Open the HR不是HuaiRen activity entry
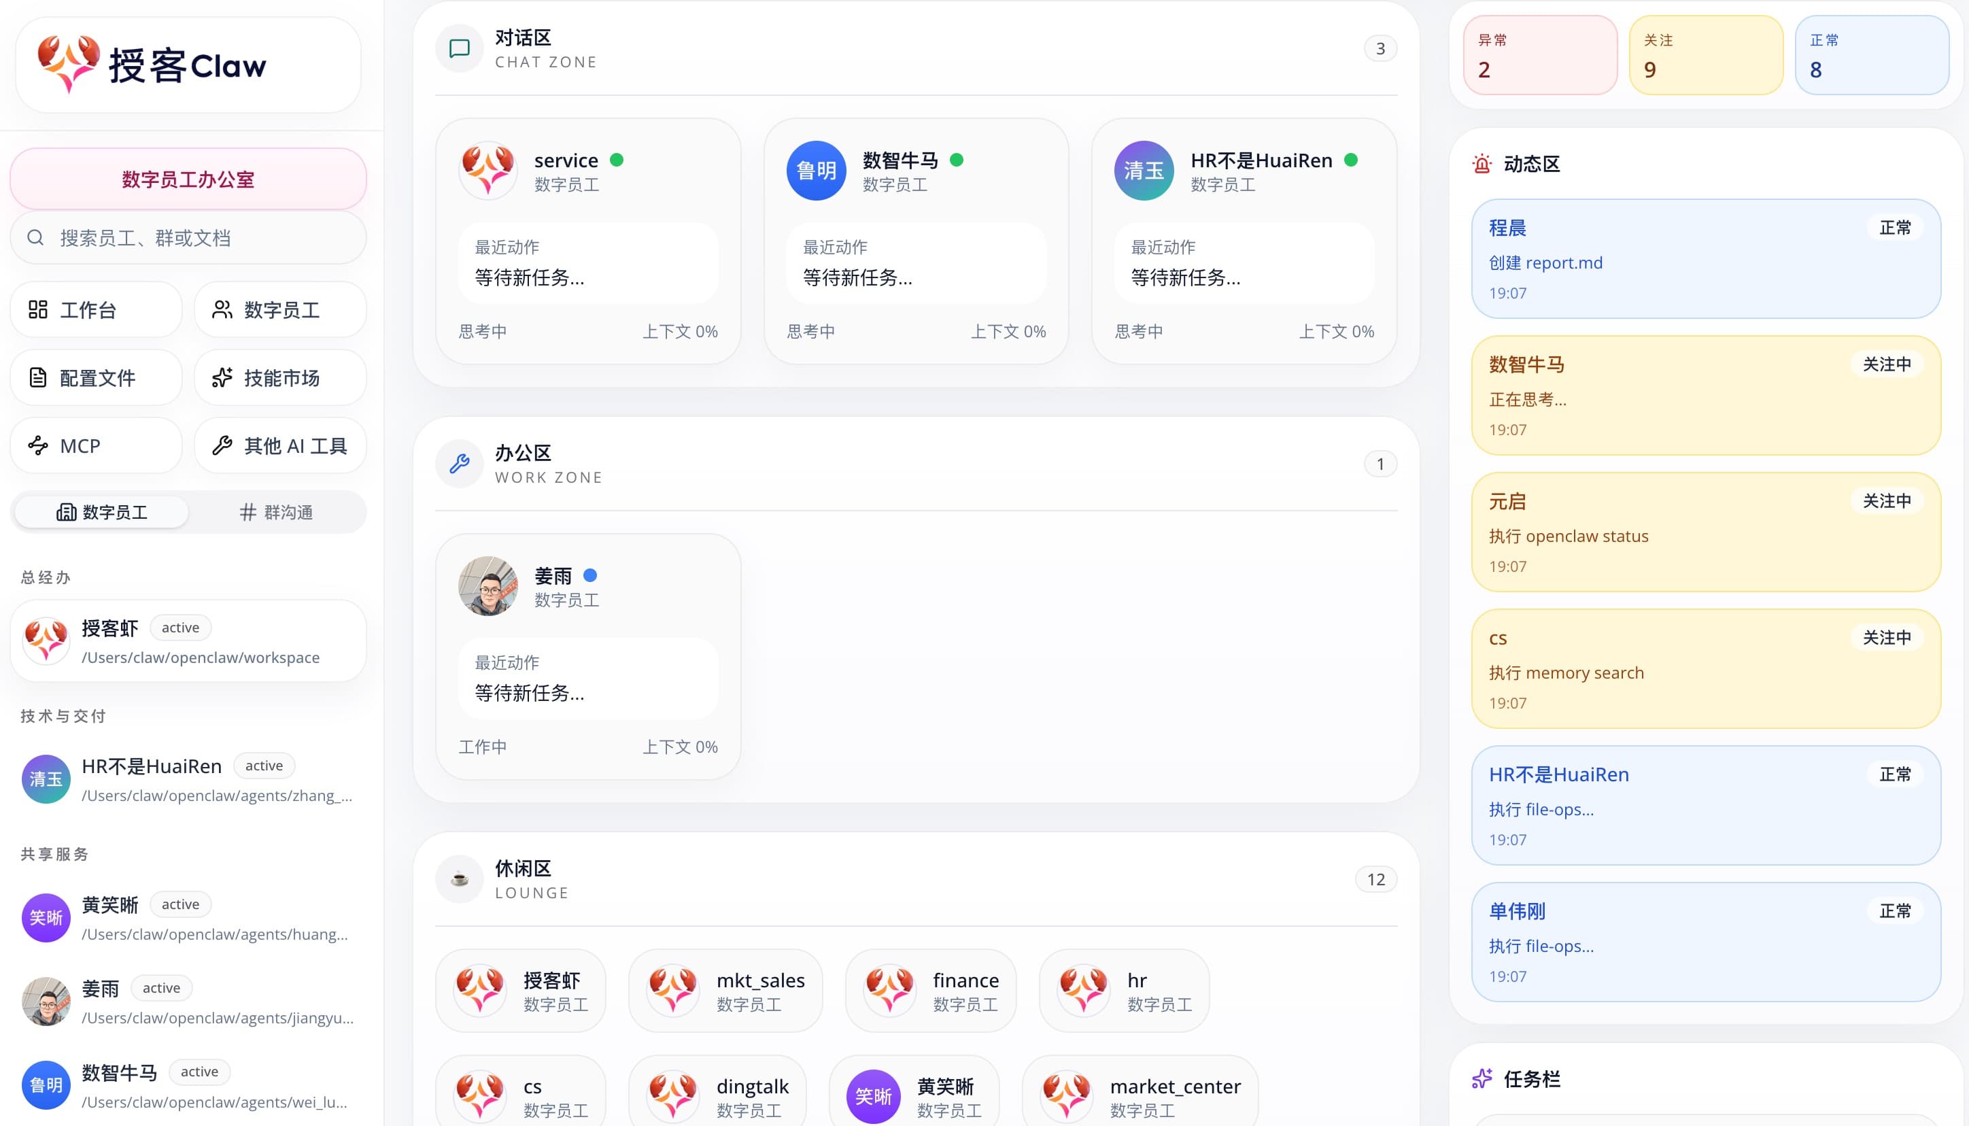This screenshot has height=1126, width=1969. pos(1704,806)
